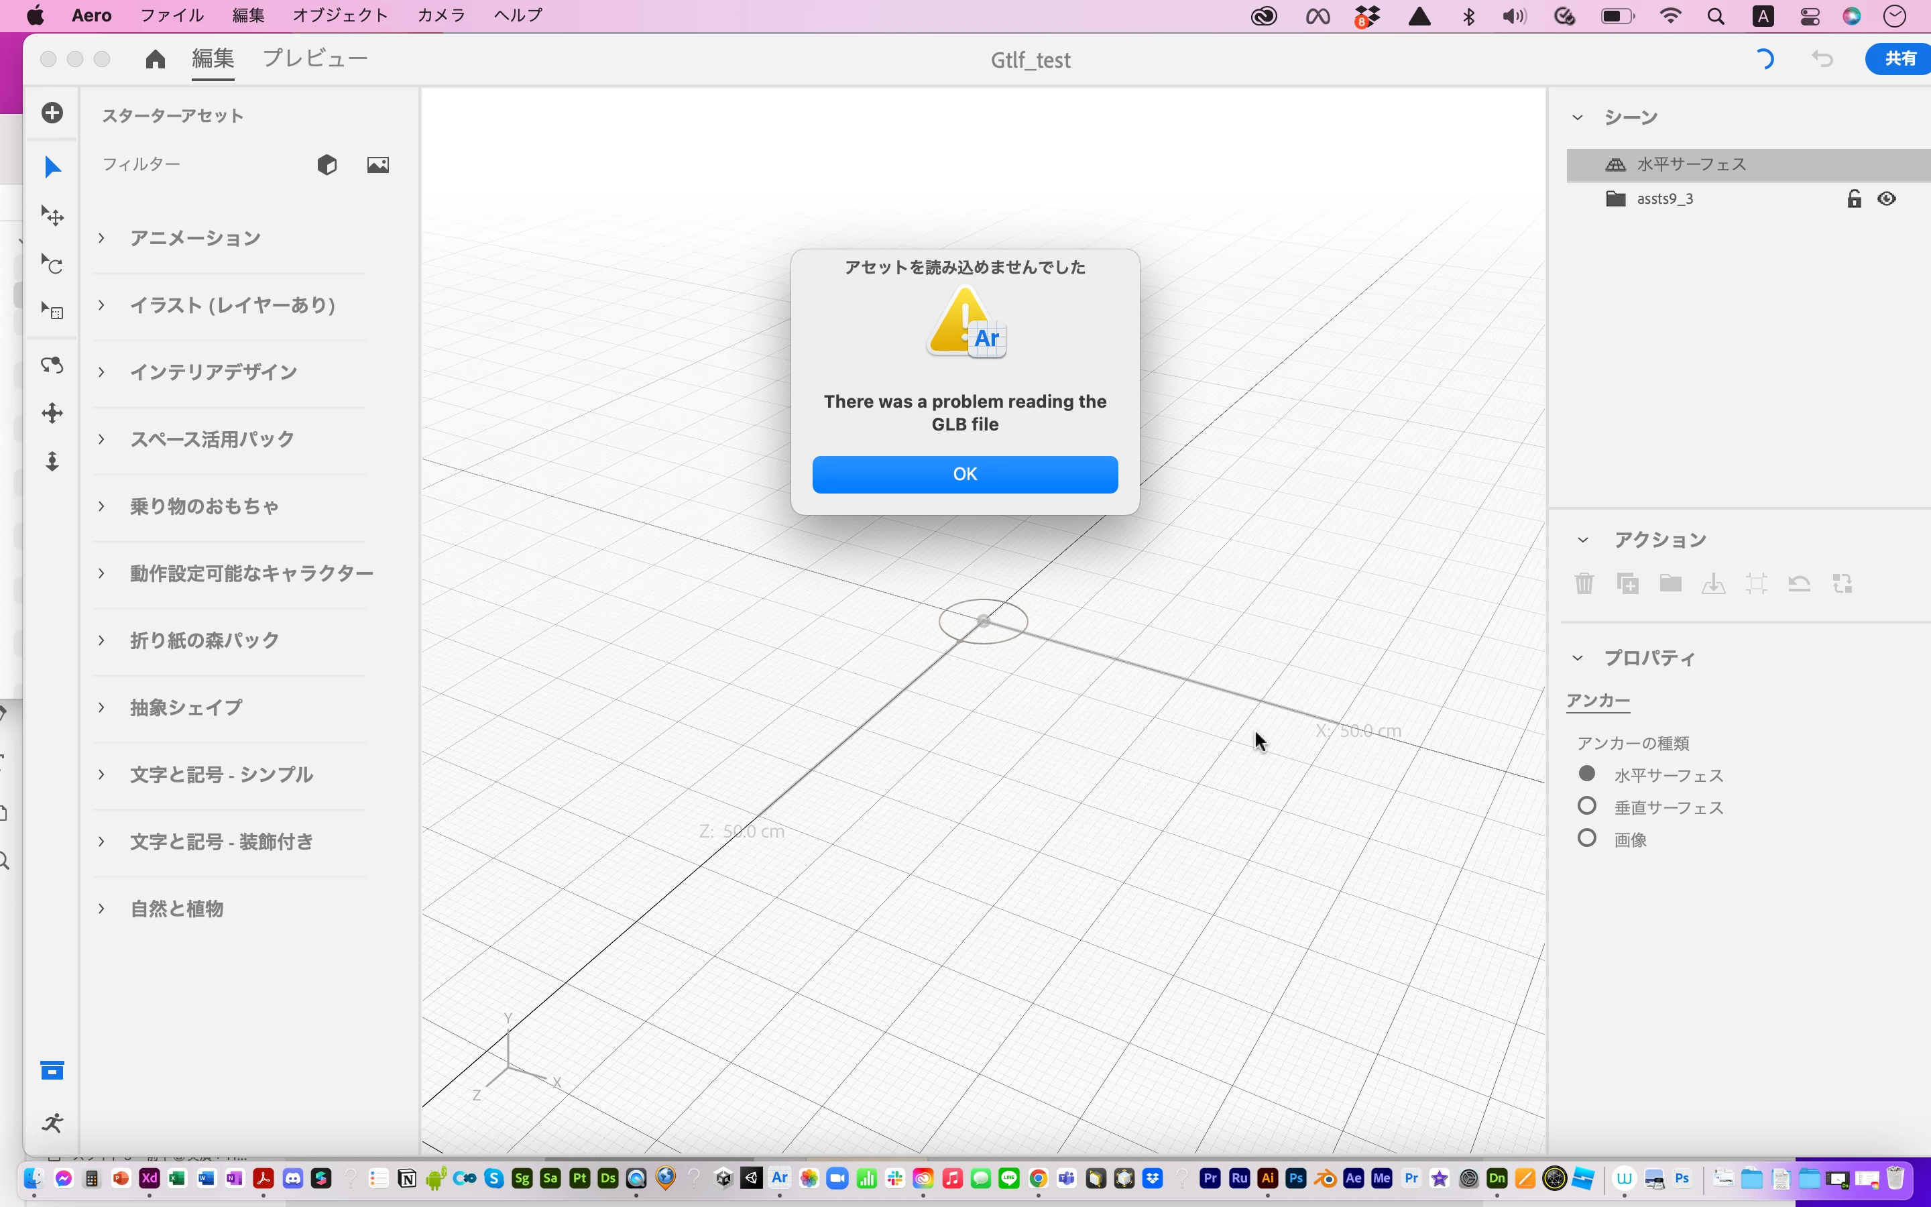
Task: Click the blue 共有 share button
Action: [x=1900, y=59]
